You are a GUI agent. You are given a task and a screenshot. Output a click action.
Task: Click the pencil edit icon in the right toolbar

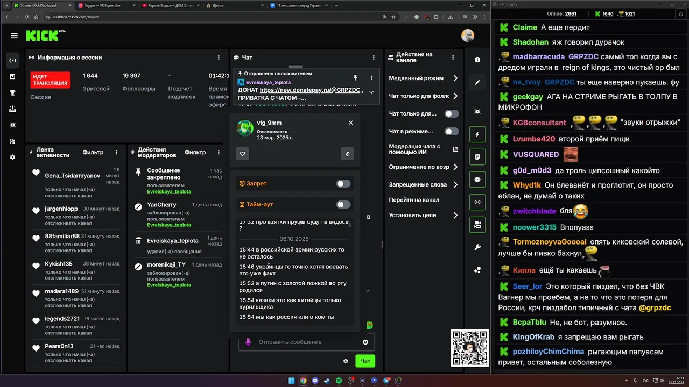[477, 83]
